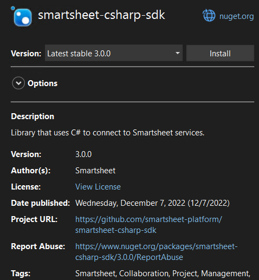Select the Latest stable 3.0.0 combo box
Image resolution: width=259 pixels, height=280 pixels.
[x=114, y=53]
